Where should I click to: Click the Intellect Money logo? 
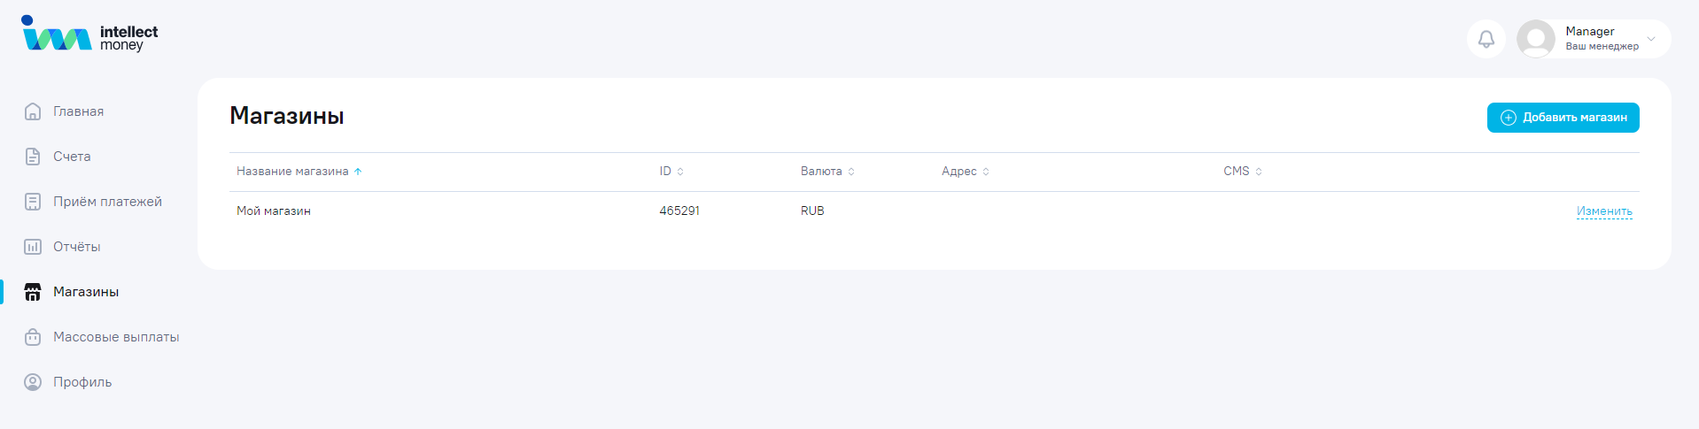pos(89,35)
